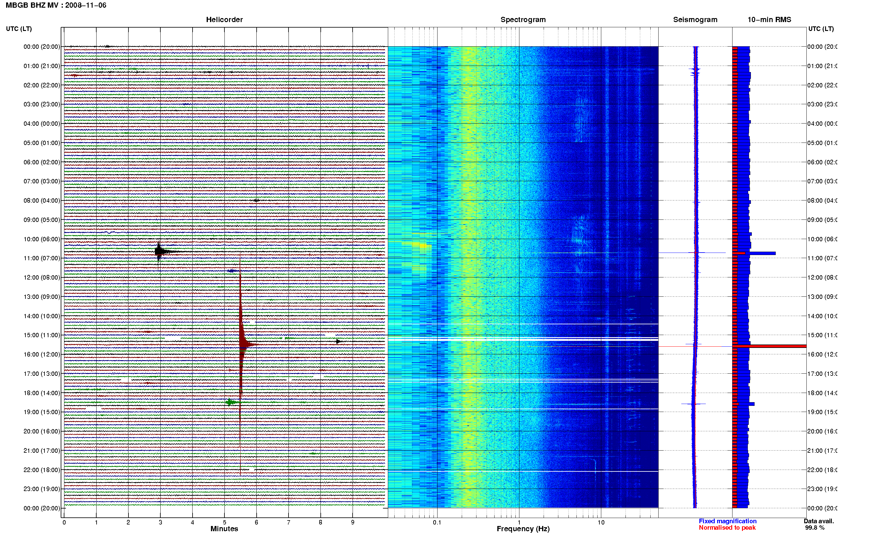872x545 pixels.
Task: Click the left 05:00 (01:00) time label
Action: [42, 143]
